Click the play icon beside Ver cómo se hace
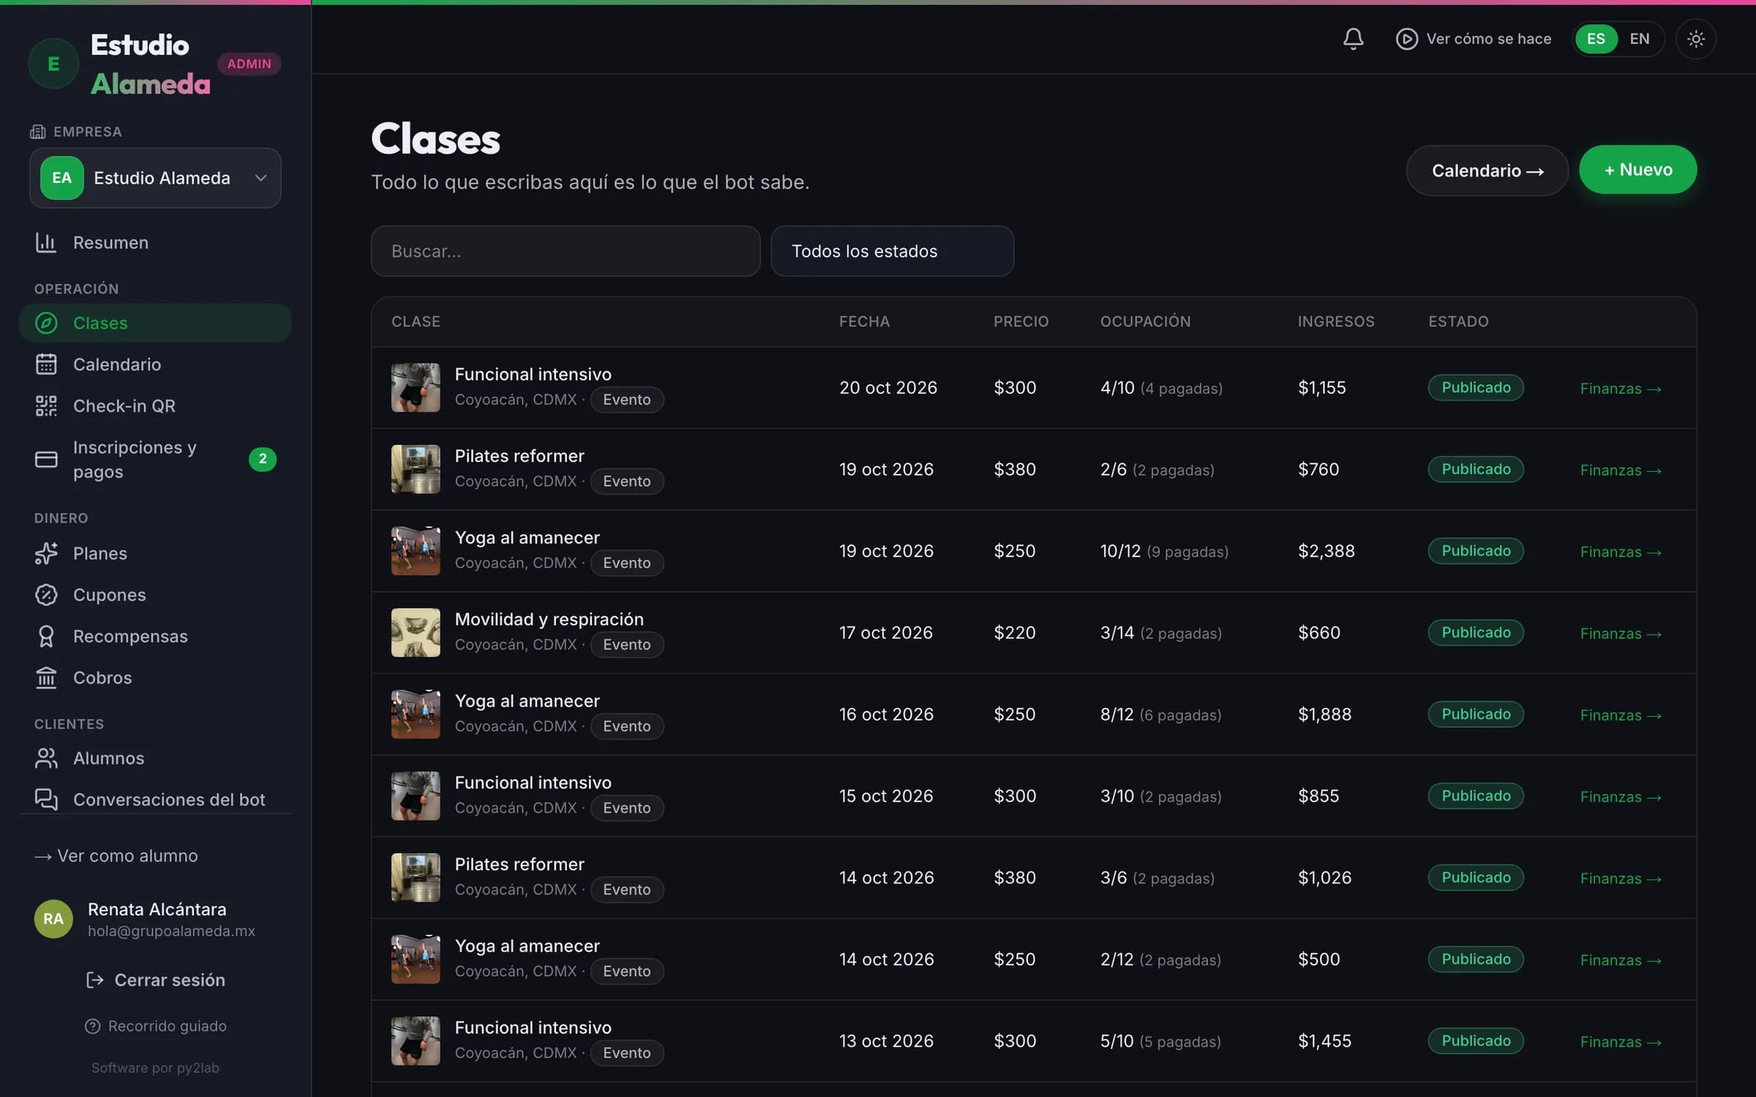The width and height of the screenshot is (1756, 1097). [x=1406, y=39]
